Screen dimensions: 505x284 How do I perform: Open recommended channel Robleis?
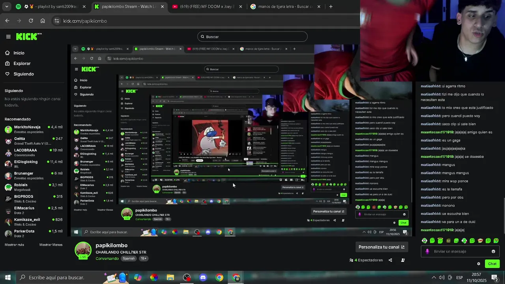pyautogui.click(x=34, y=187)
